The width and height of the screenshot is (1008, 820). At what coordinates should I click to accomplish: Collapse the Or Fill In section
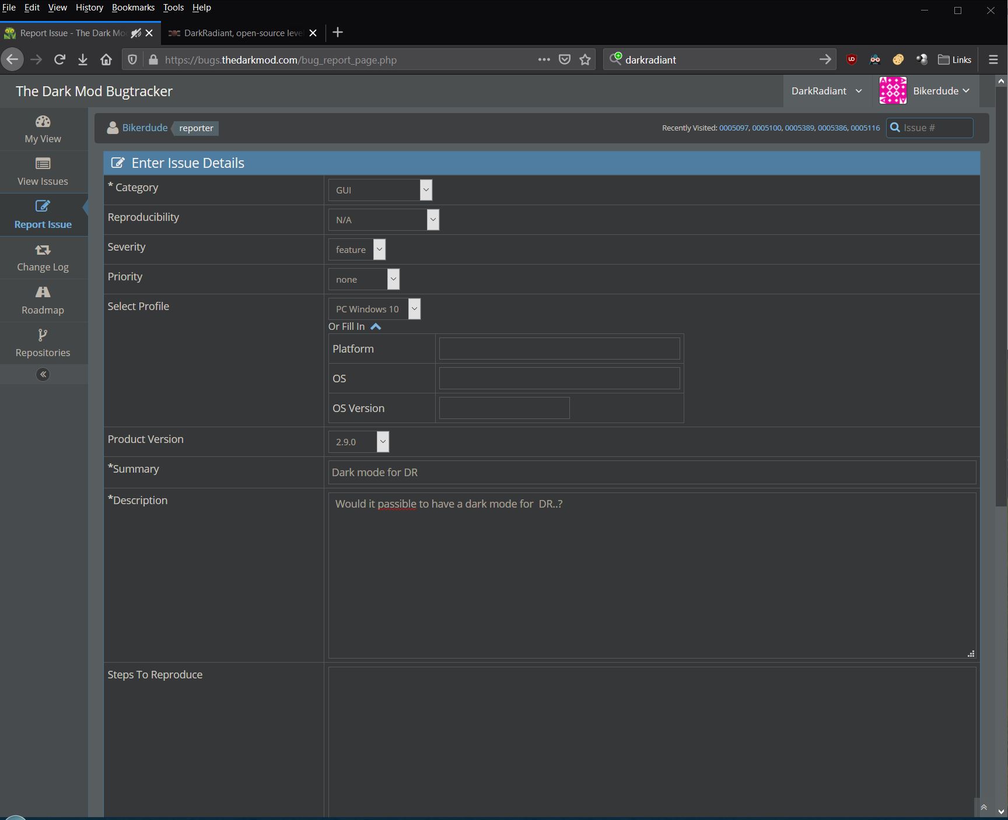[376, 326]
